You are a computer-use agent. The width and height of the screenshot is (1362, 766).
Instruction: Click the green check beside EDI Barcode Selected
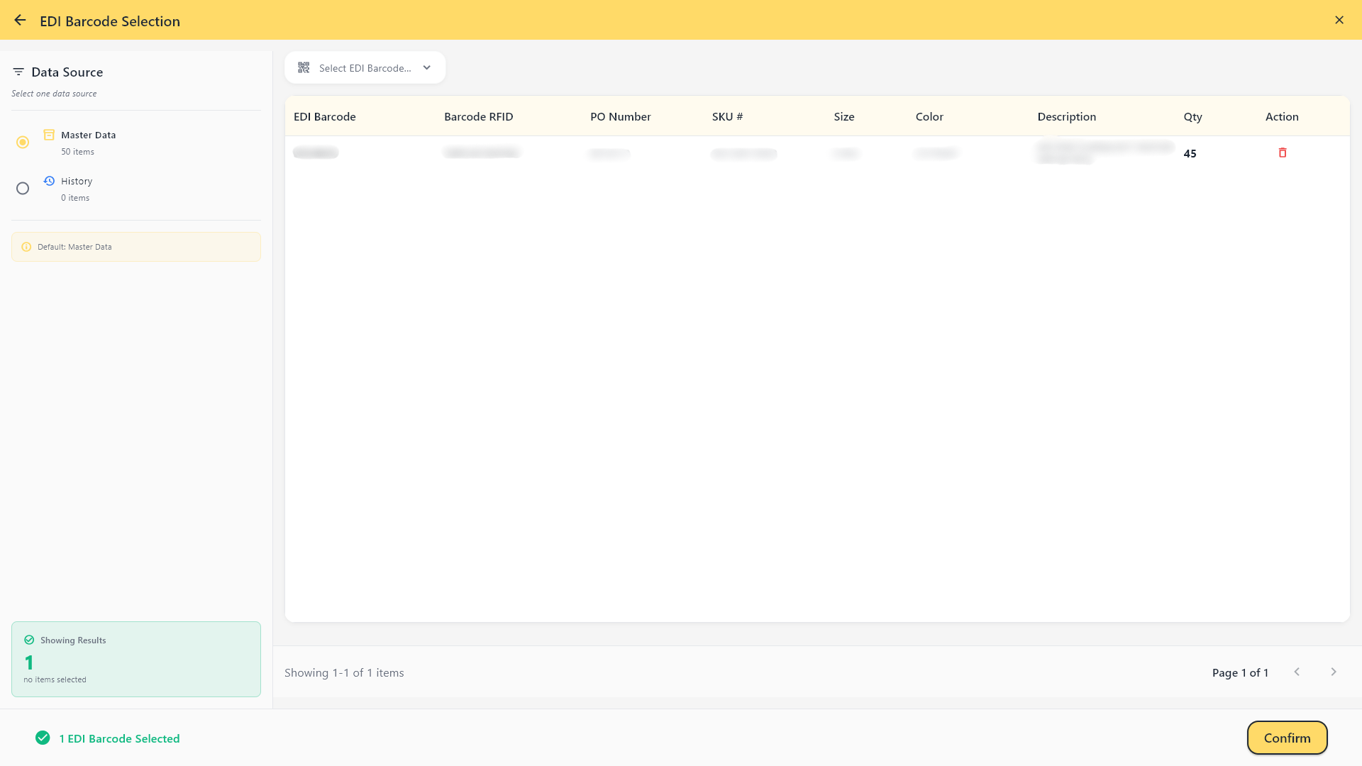pyautogui.click(x=43, y=738)
